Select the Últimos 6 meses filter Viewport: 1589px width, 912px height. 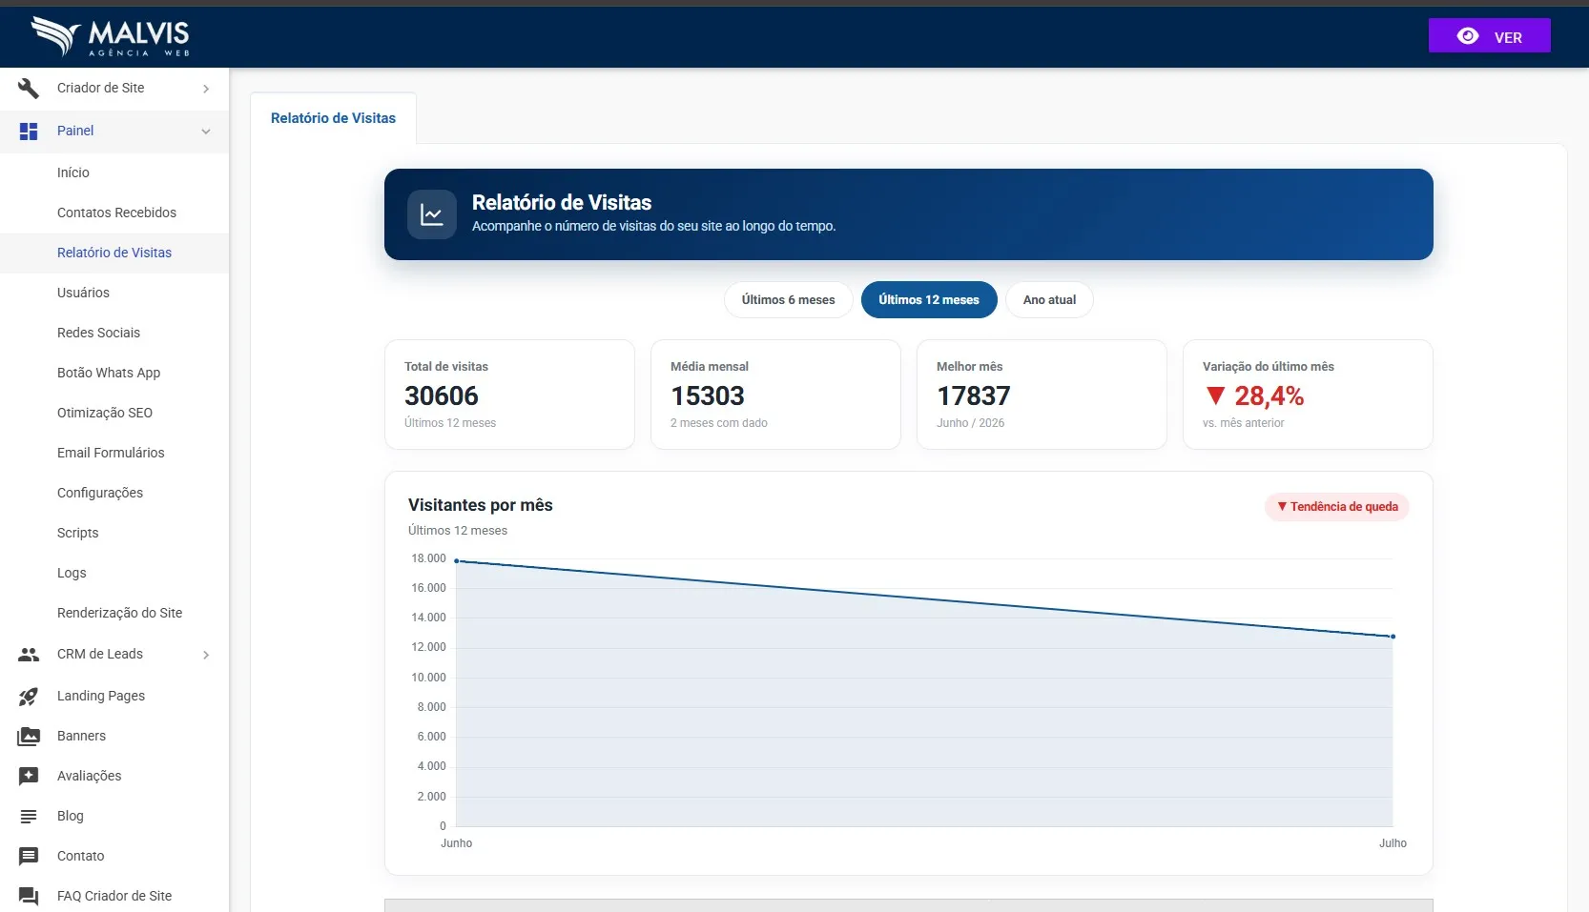(x=788, y=299)
